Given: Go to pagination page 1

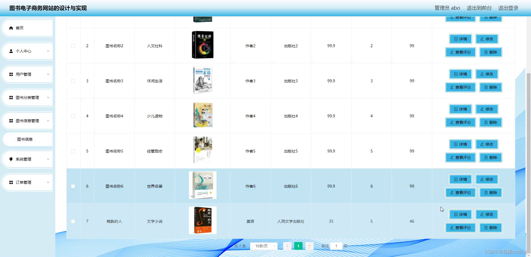Looking at the screenshot, I should [x=298, y=246].
